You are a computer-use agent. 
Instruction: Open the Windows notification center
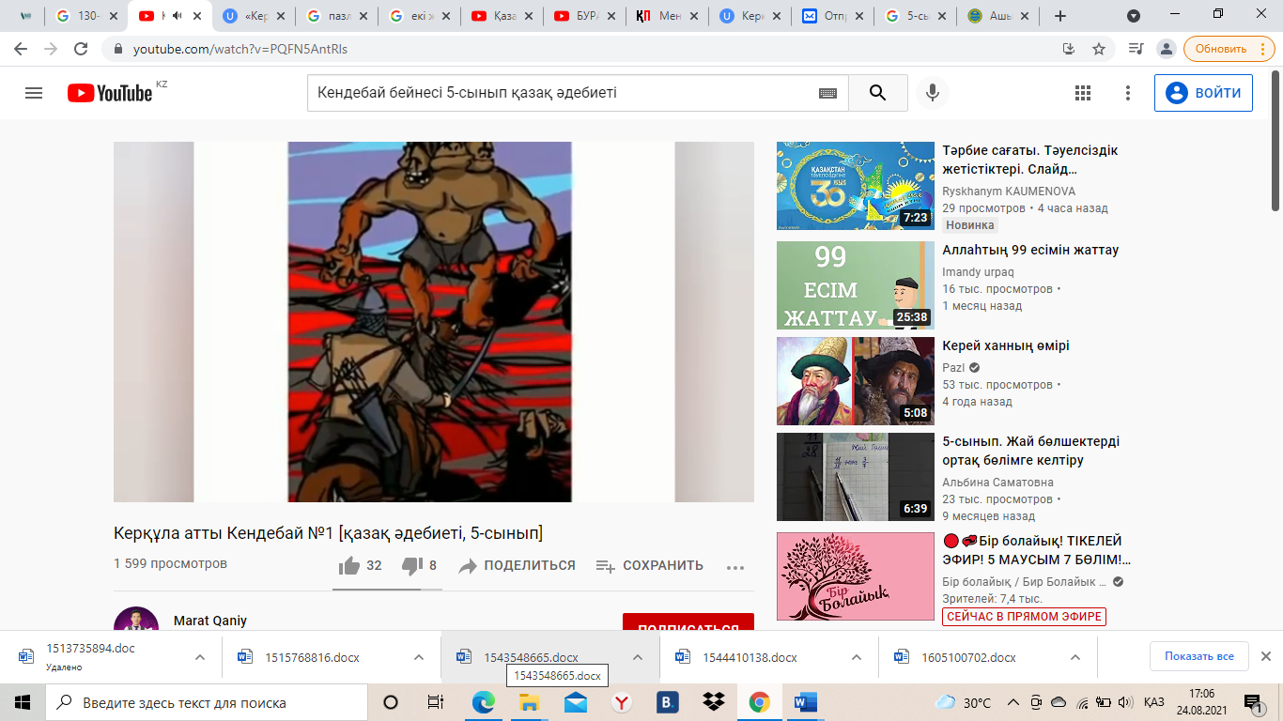1253,702
